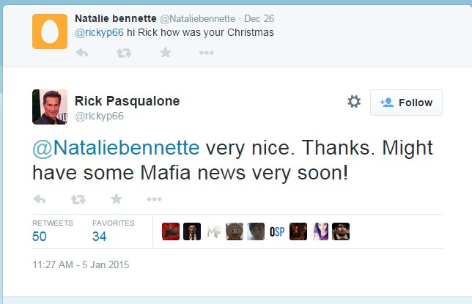The image size is (472, 304).
Task: Retweet Natalie bennette's Christmas tweet
Action: (x=124, y=53)
